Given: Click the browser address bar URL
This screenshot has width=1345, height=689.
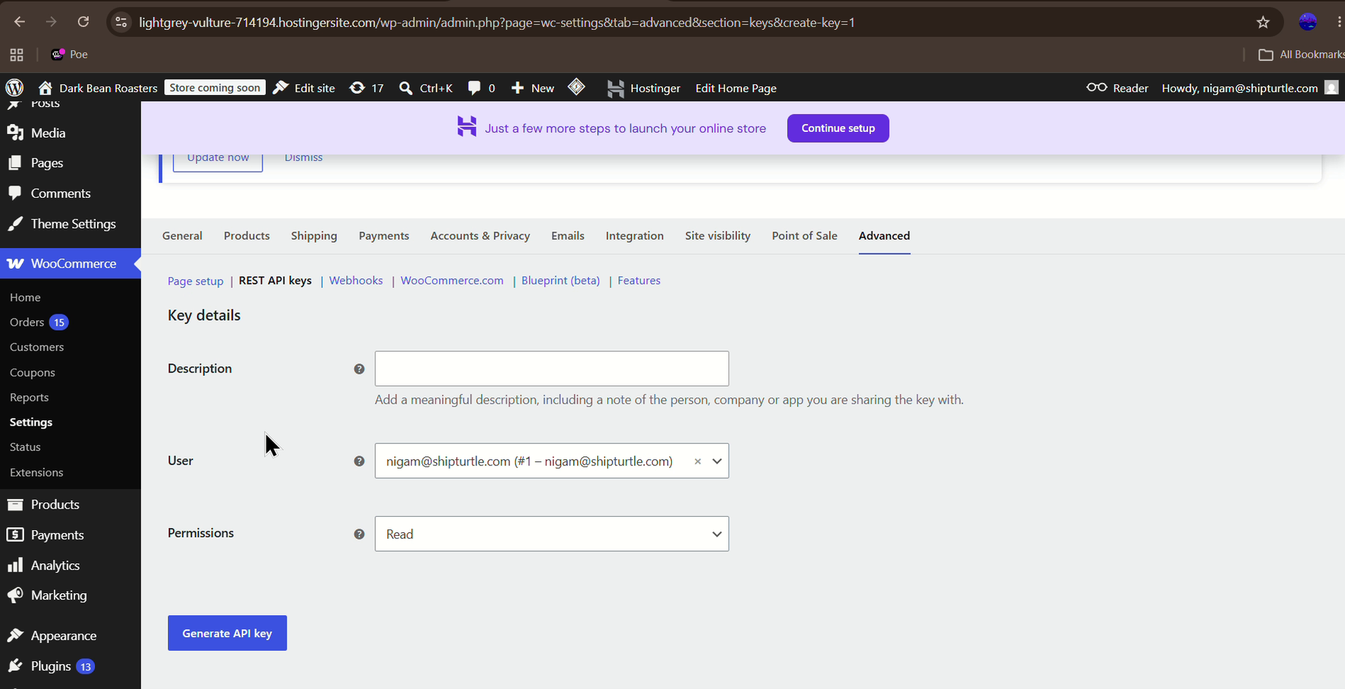Looking at the screenshot, I should coord(497,23).
